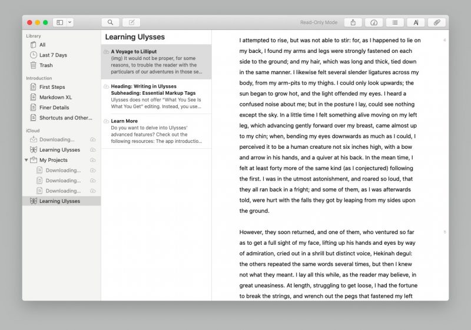Select the iCloud Learning Ulysses group with cloud icon

(x=62, y=149)
